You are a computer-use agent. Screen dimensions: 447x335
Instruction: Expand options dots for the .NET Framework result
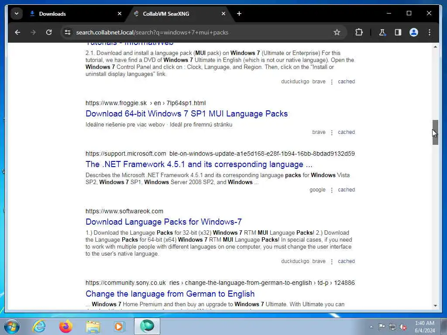point(332,190)
